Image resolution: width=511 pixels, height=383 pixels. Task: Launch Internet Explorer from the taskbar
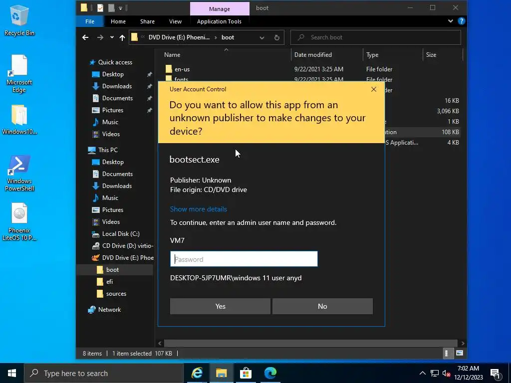[197, 373]
